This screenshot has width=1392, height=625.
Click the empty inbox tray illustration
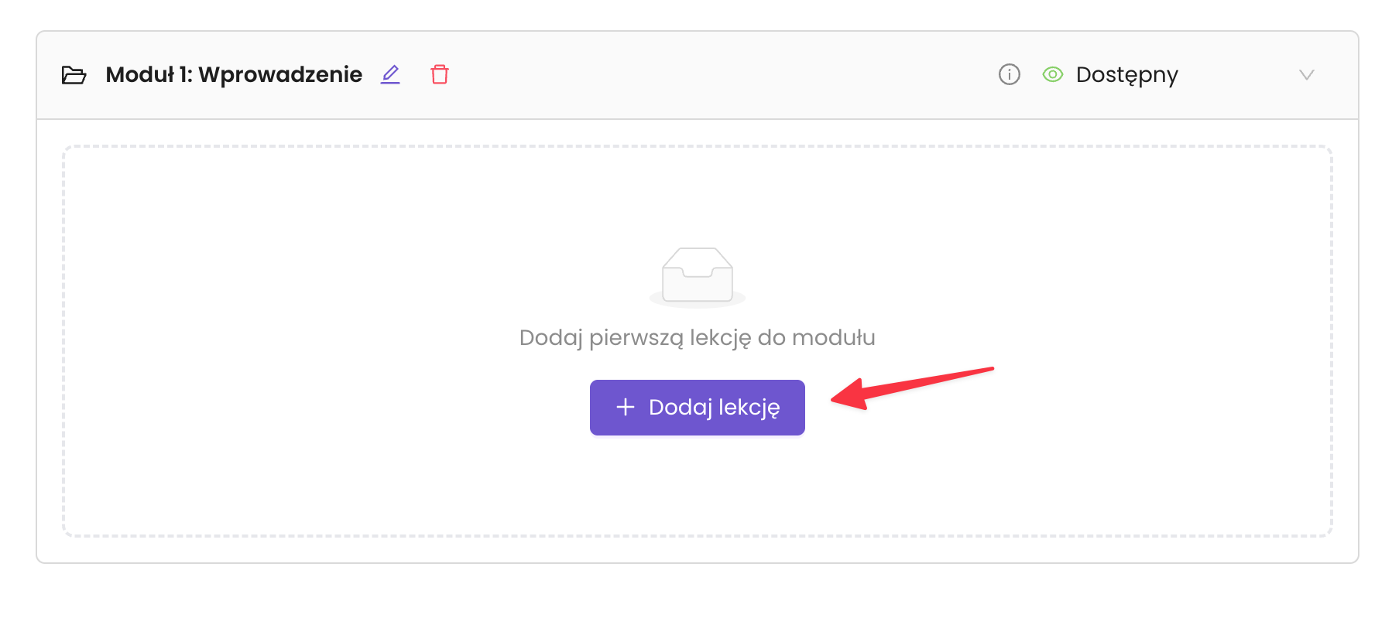[697, 276]
